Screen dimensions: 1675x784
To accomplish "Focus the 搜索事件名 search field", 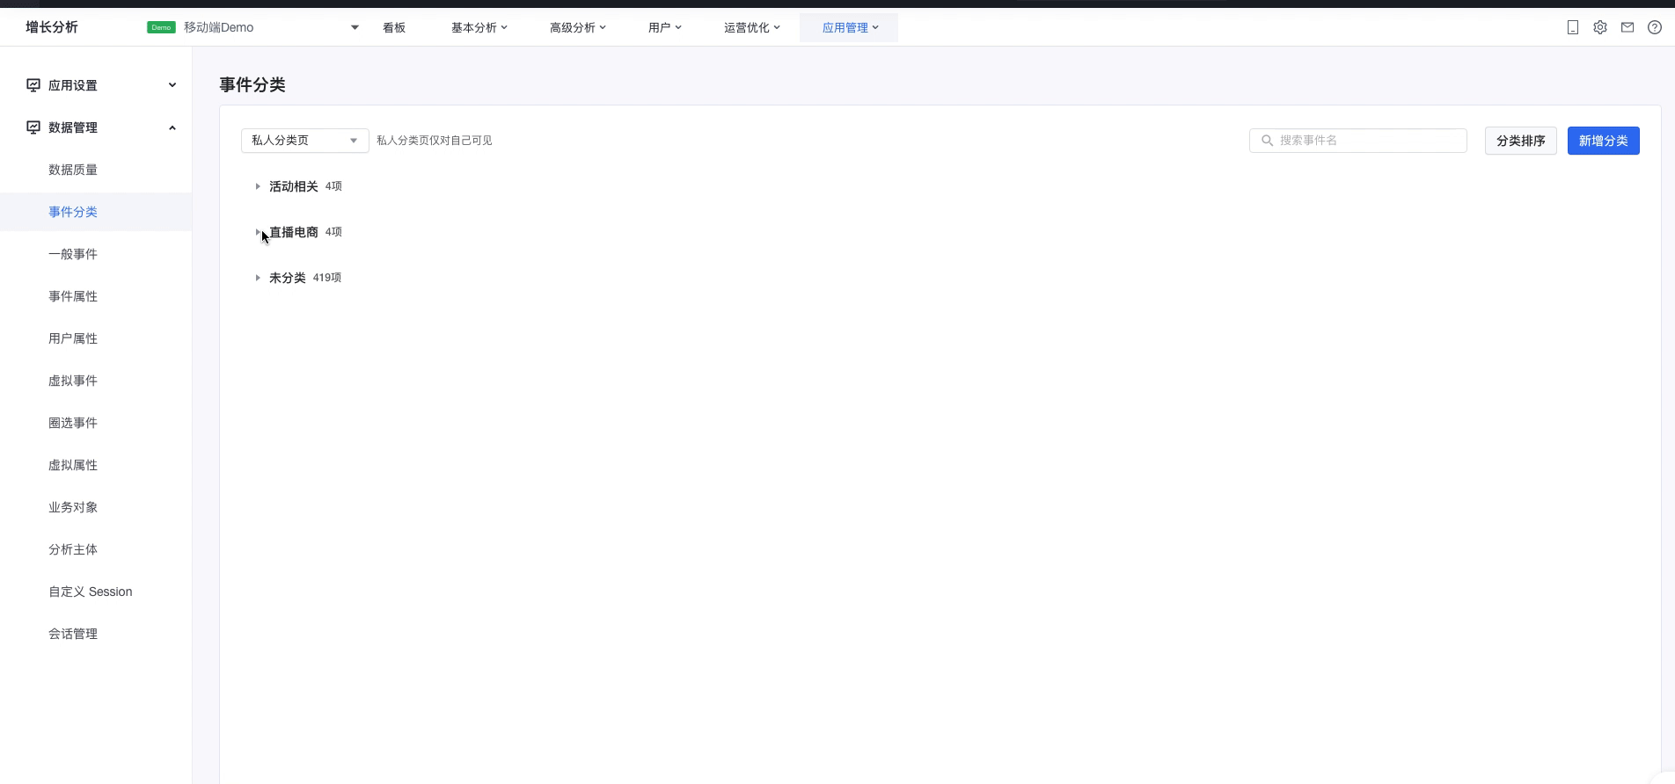I will tap(1357, 141).
